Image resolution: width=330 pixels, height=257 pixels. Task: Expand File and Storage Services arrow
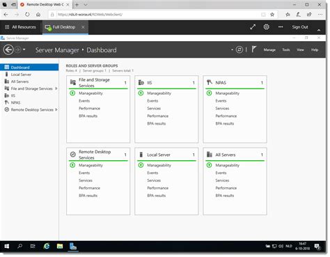tap(56, 88)
